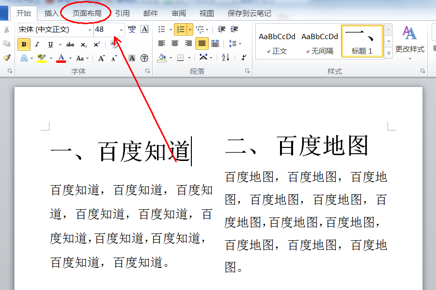Click the character border icon

pyautogui.click(x=144, y=29)
